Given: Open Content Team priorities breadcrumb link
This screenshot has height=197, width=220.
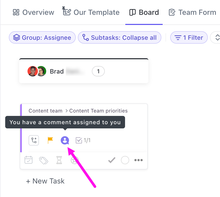Looking at the screenshot, I should click(99, 111).
